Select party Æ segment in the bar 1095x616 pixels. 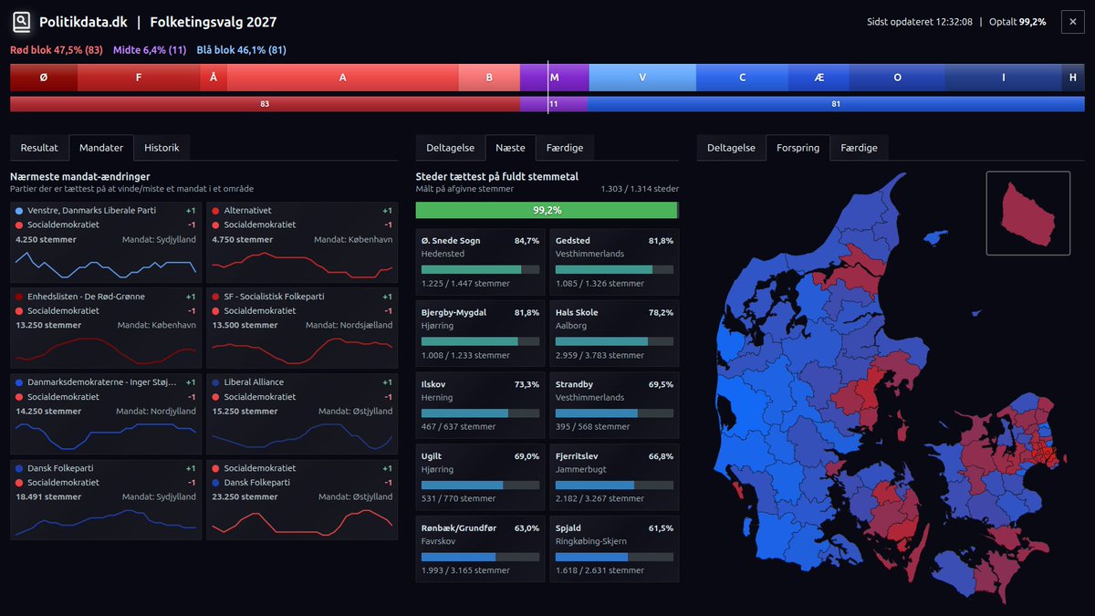tap(819, 78)
